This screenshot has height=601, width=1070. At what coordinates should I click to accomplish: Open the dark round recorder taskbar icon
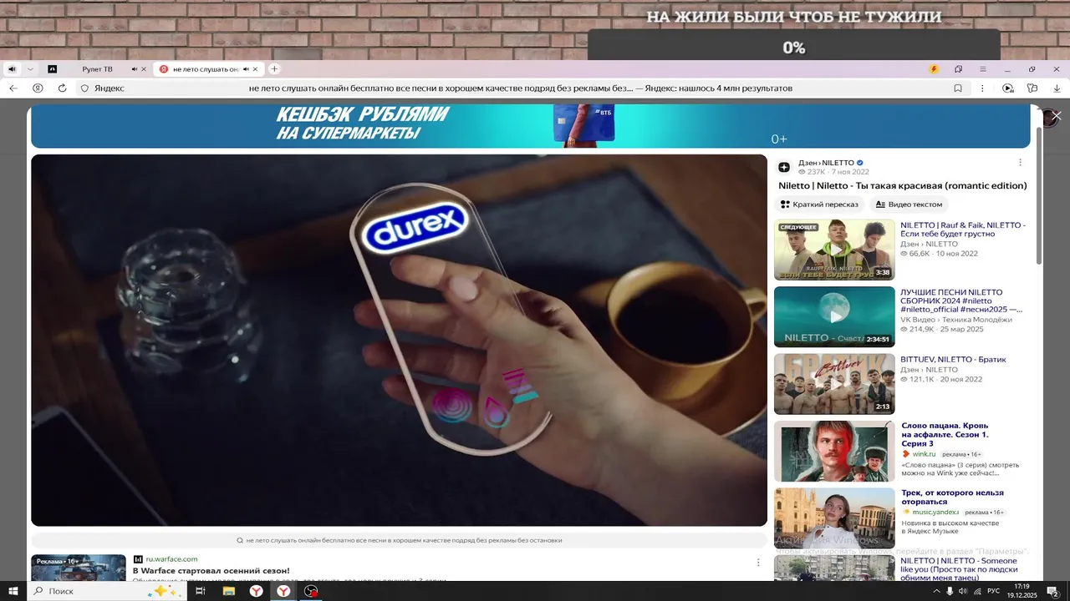pos(311,591)
